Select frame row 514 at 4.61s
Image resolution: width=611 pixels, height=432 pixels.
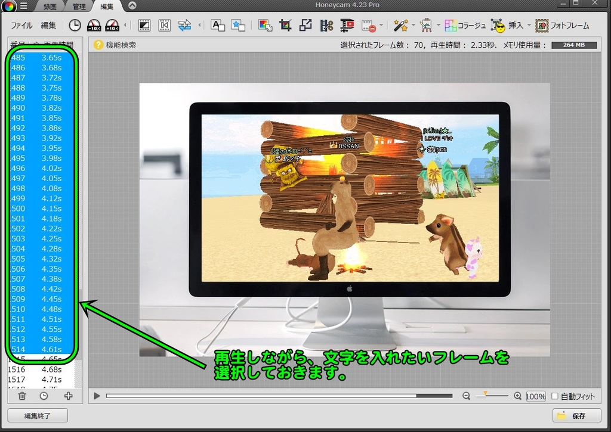[41, 349]
